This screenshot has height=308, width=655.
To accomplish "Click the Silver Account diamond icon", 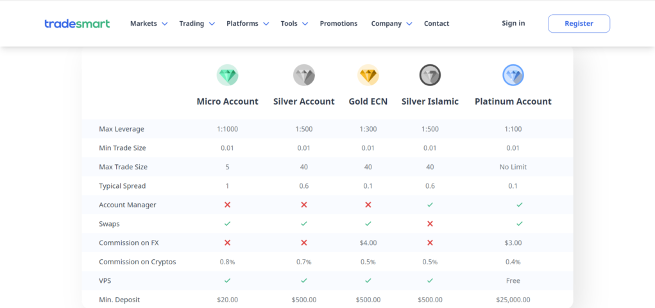I will tap(303, 75).
